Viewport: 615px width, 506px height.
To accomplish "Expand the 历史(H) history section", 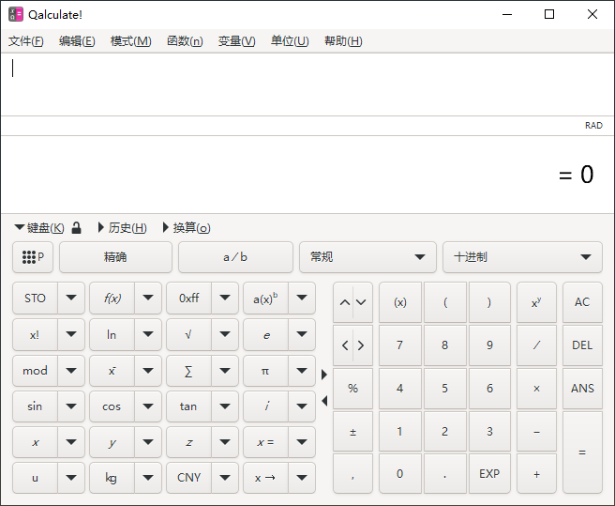I will (x=123, y=228).
